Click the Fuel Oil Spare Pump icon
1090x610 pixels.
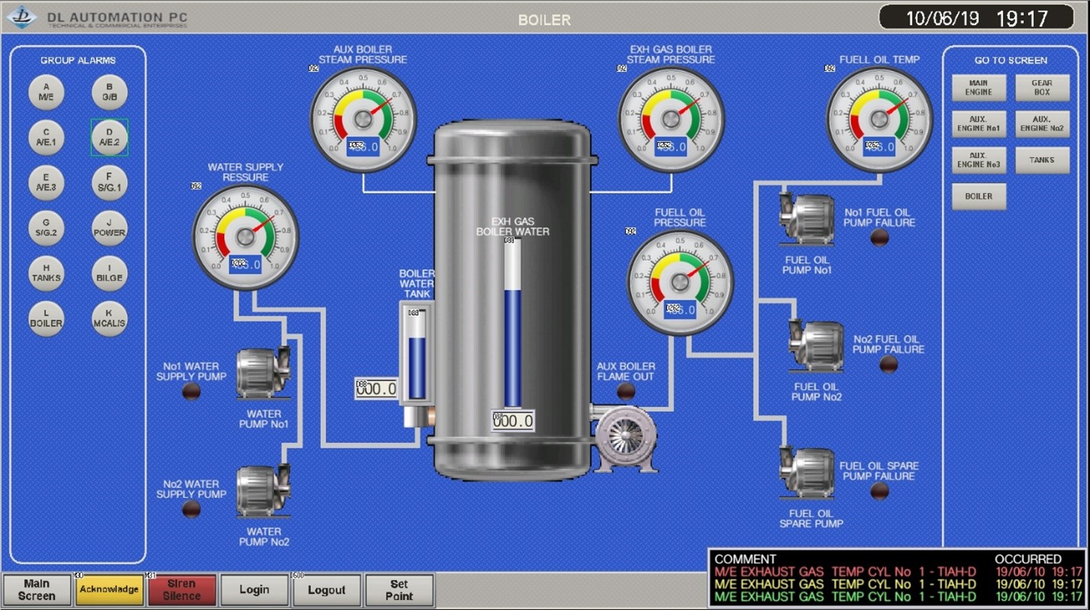pyautogui.click(x=806, y=474)
